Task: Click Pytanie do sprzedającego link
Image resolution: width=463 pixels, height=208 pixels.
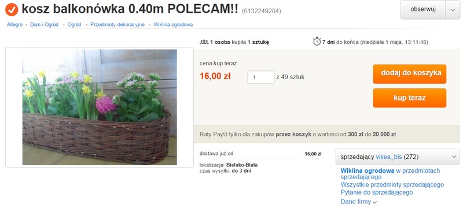Action: tap(377, 192)
